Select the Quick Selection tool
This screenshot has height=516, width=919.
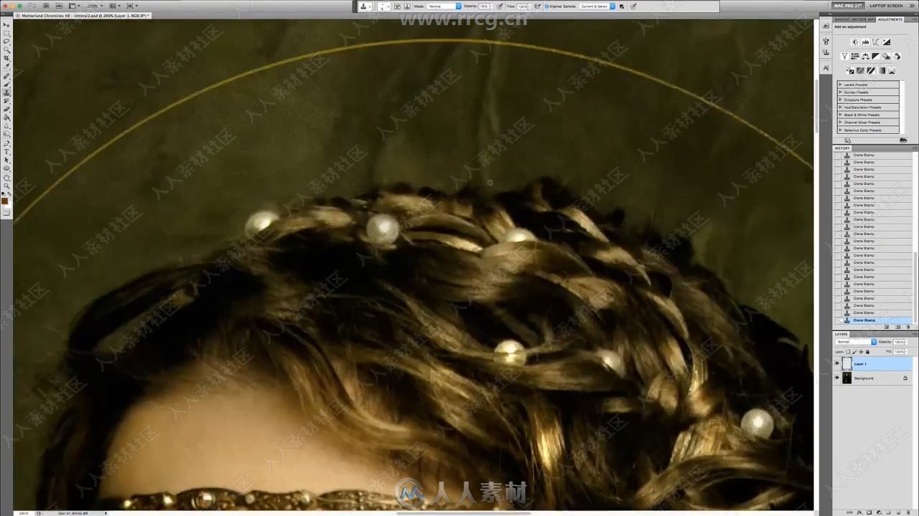point(6,50)
